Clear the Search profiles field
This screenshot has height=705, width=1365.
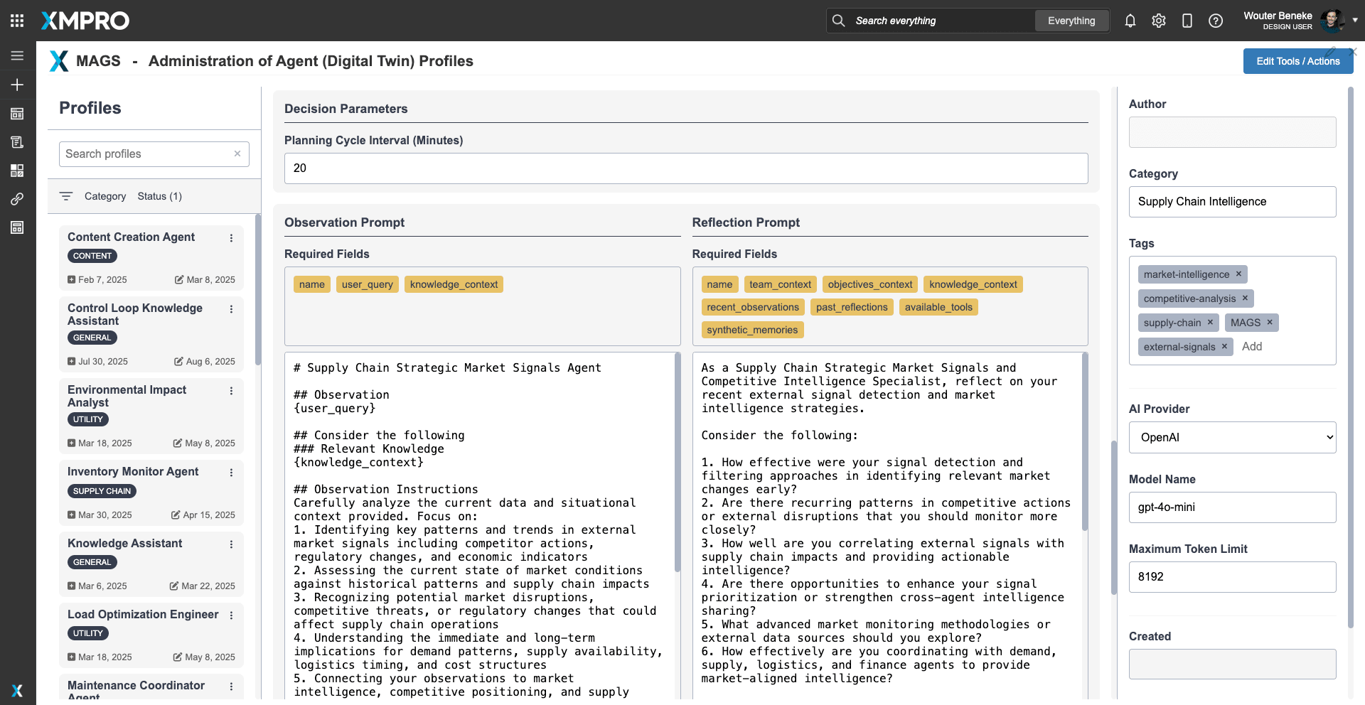click(237, 154)
